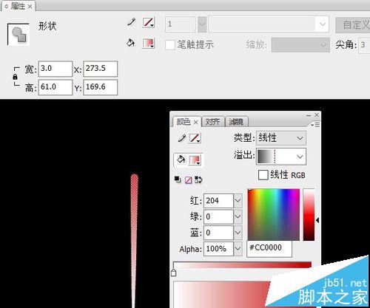Open the color panel options menu

click(x=315, y=125)
